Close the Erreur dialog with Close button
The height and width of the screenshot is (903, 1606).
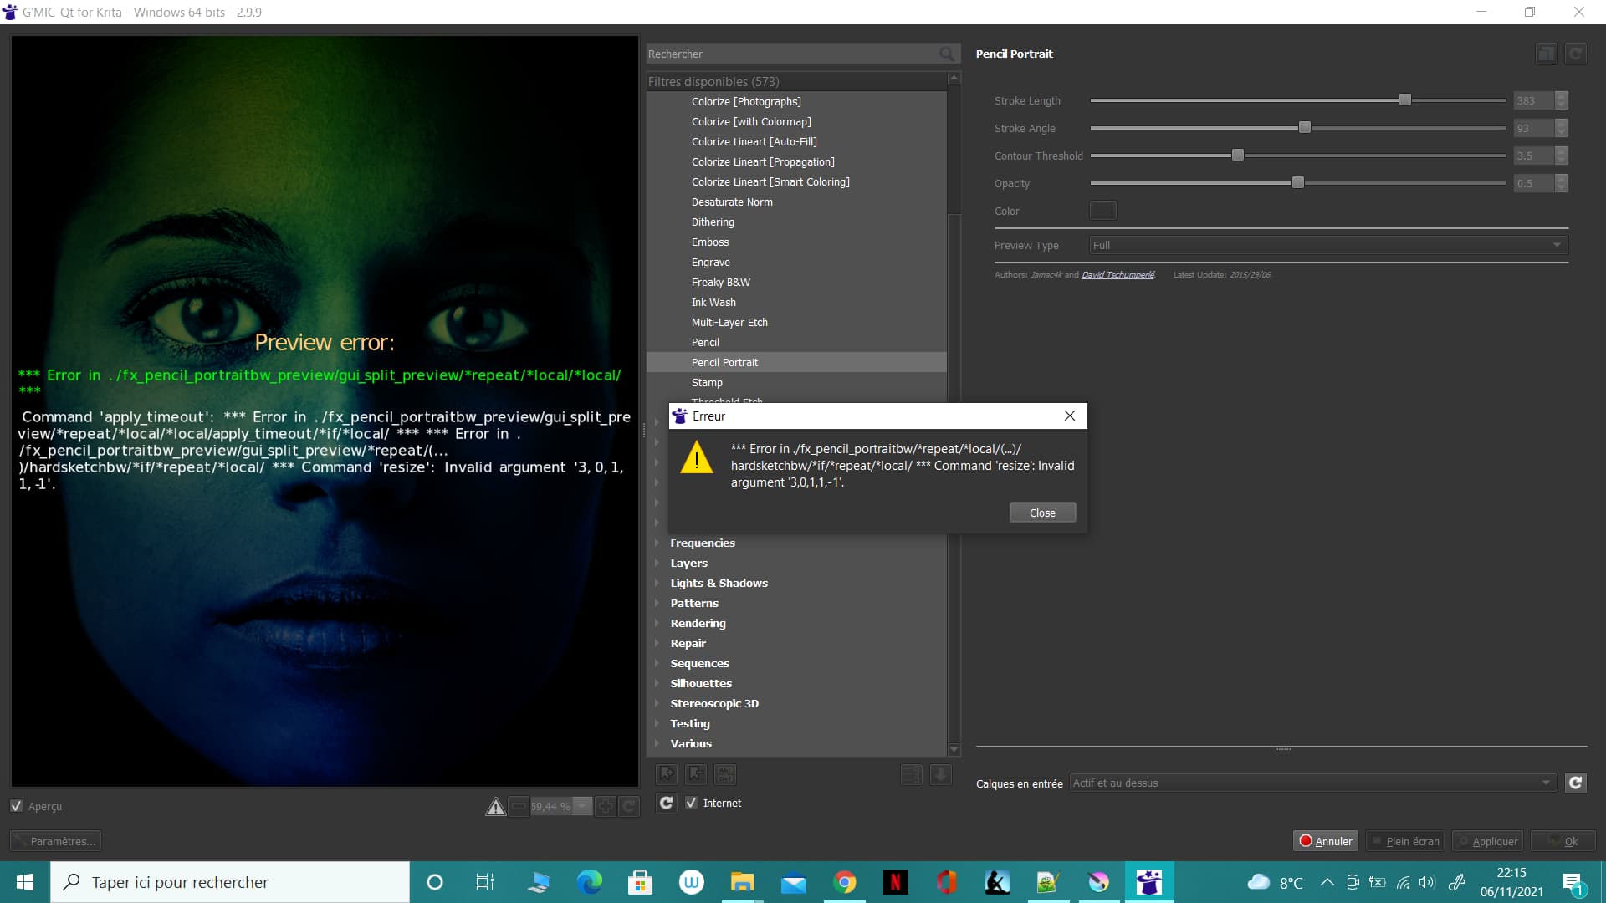[1041, 513]
